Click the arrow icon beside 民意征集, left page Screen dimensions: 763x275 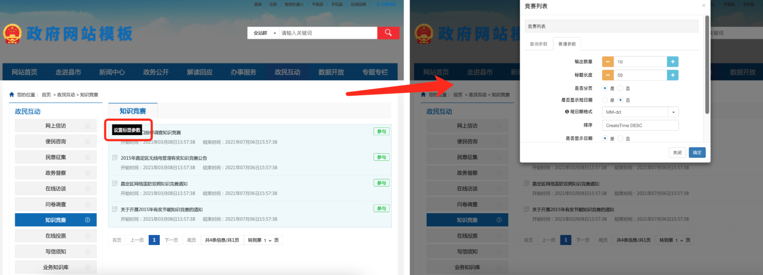(x=87, y=157)
